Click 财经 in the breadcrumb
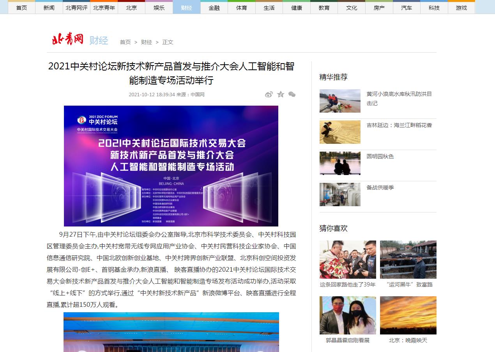Viewport: 495px width, 352px height. [x=147, y=42]
